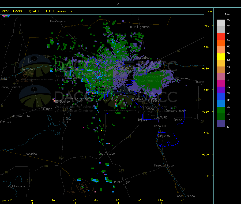Click the J_Prats map label

click(148, 109)
